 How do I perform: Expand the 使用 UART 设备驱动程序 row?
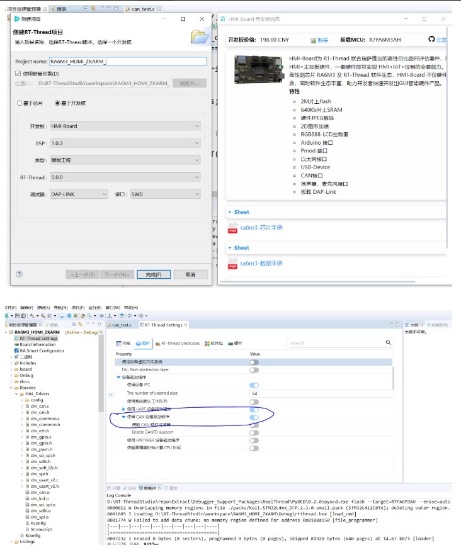point(123,409)
